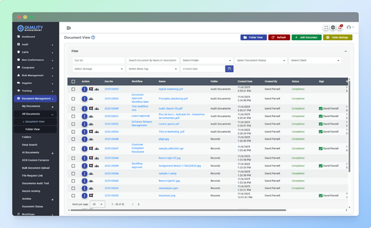Open the action menu for sample-1.webp
Image resolution: width=371 pixels, height=228 pixels.
[84, 173]
